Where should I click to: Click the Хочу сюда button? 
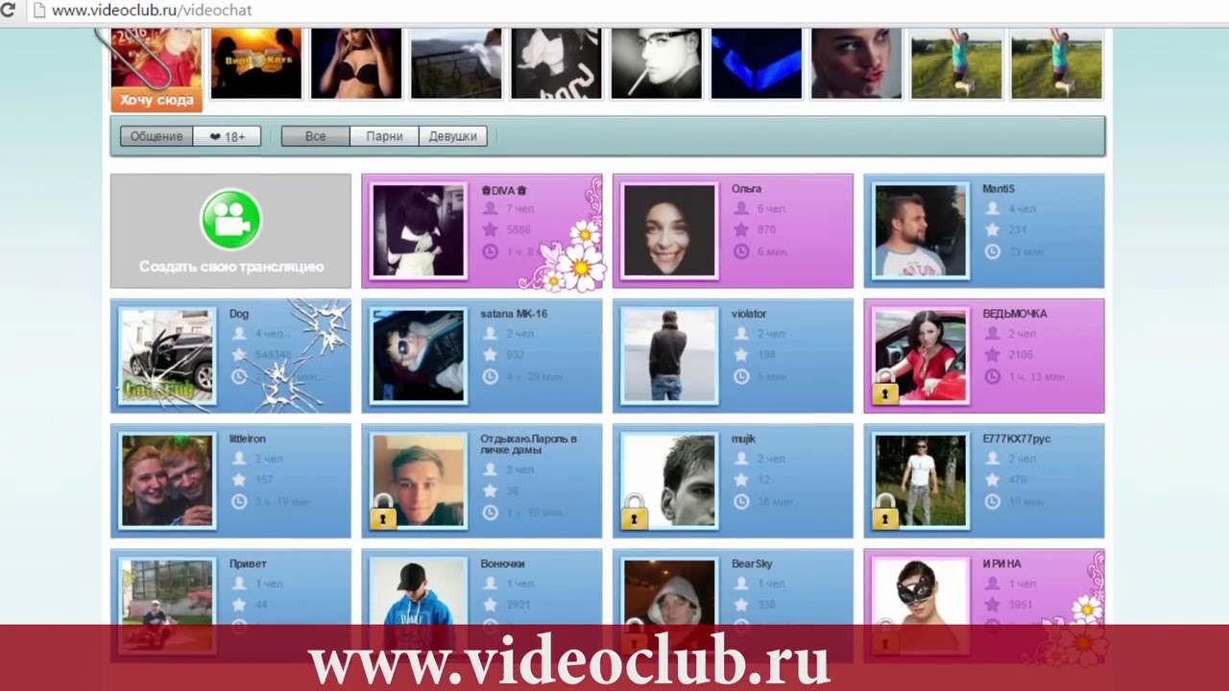157,100
